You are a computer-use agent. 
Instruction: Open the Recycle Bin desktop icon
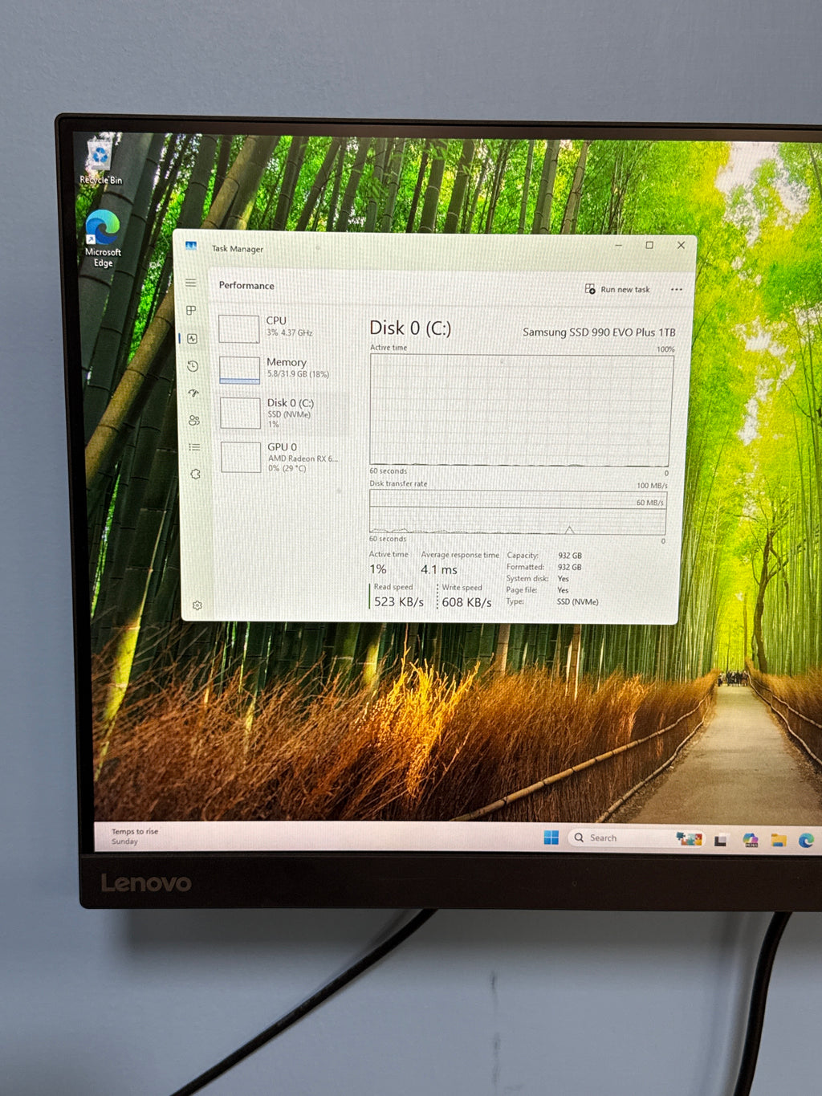point(100,161)
